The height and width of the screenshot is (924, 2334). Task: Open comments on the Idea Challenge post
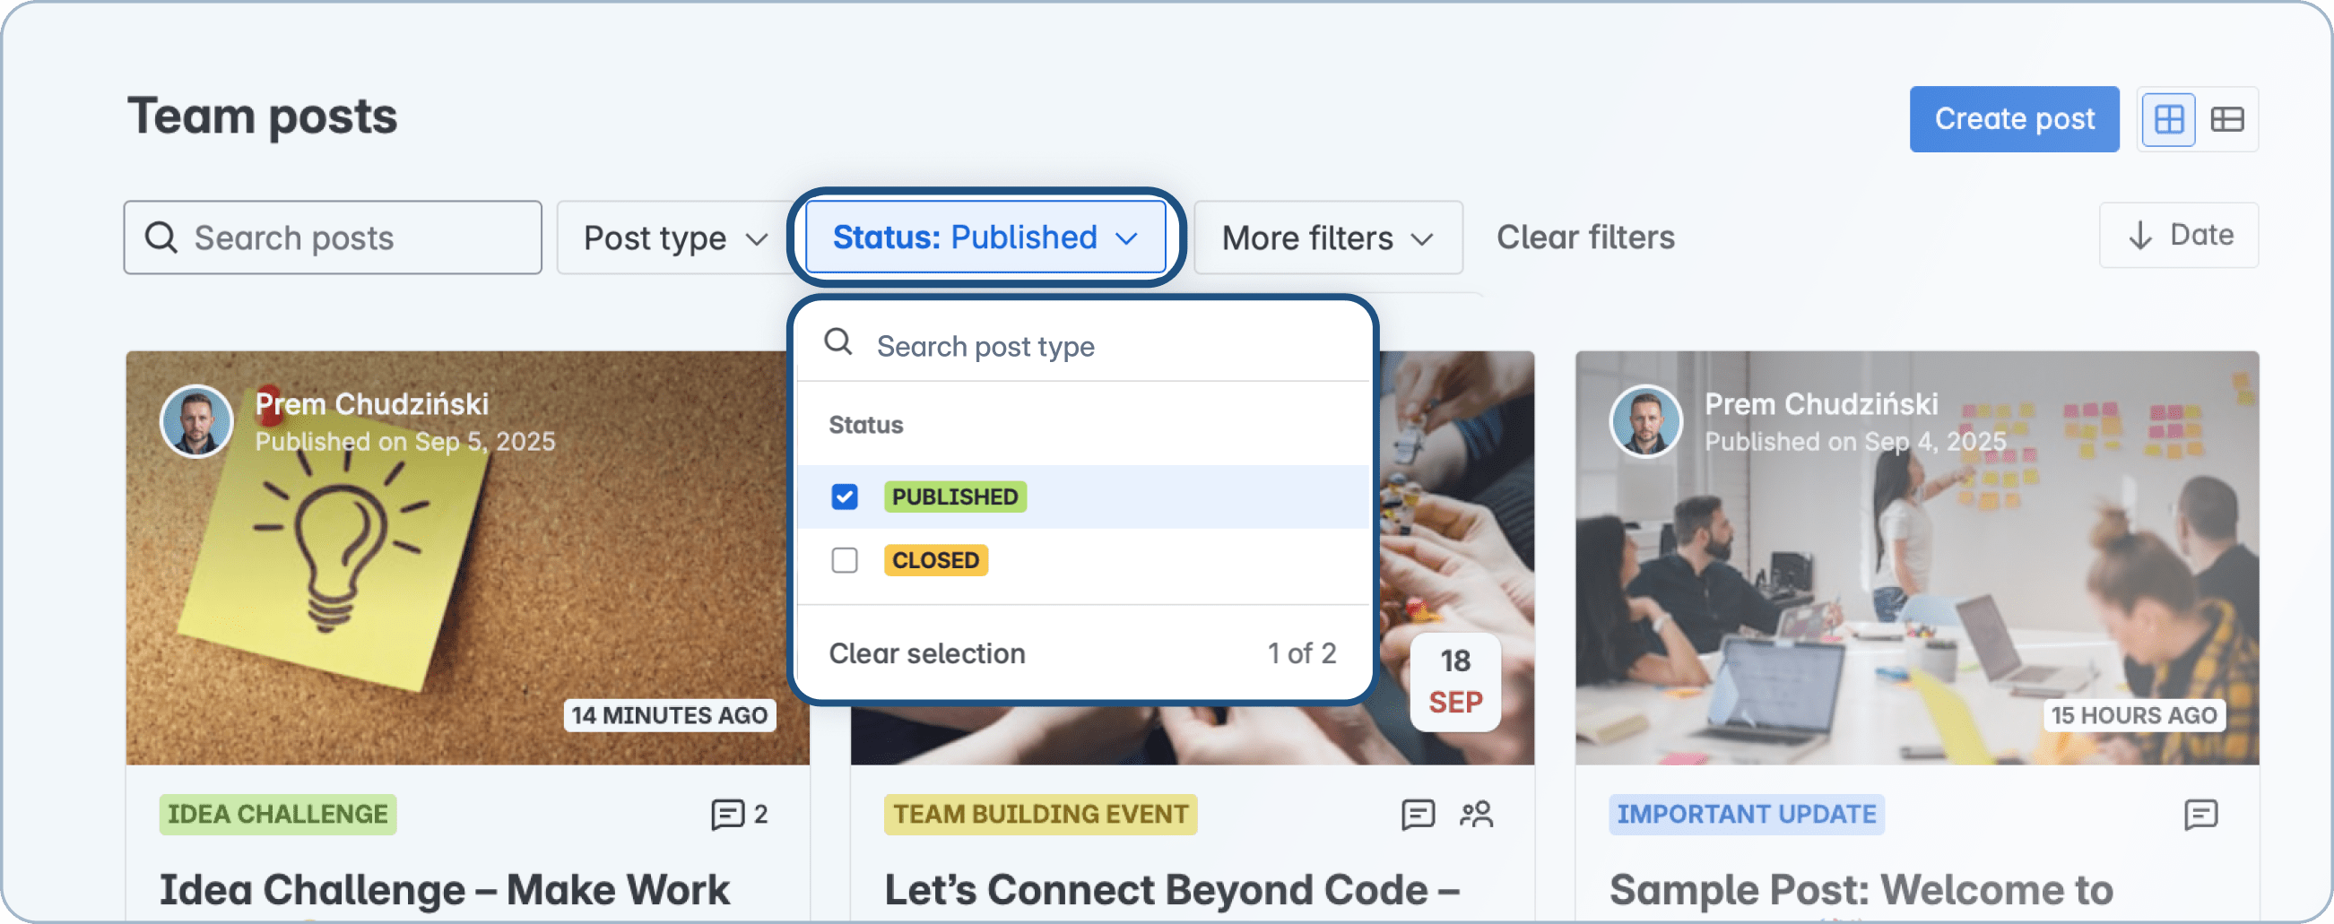(x=726, y=815)
